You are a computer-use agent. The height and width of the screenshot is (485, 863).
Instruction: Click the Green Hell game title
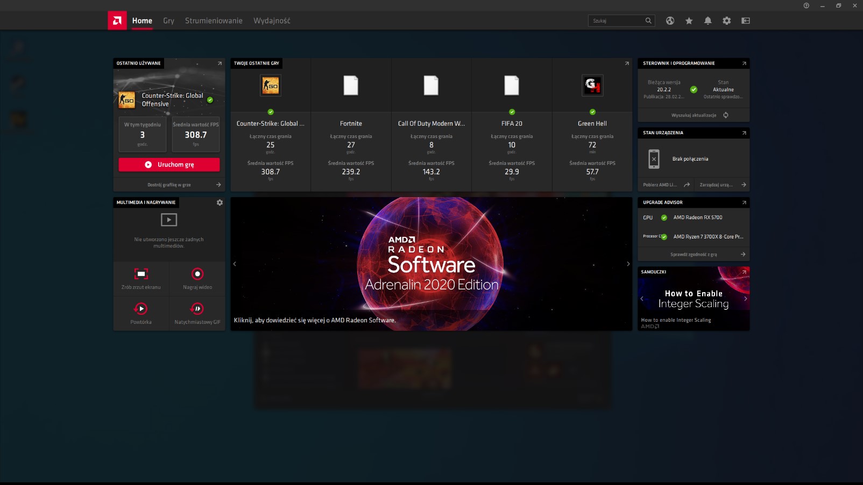[592, 124]
